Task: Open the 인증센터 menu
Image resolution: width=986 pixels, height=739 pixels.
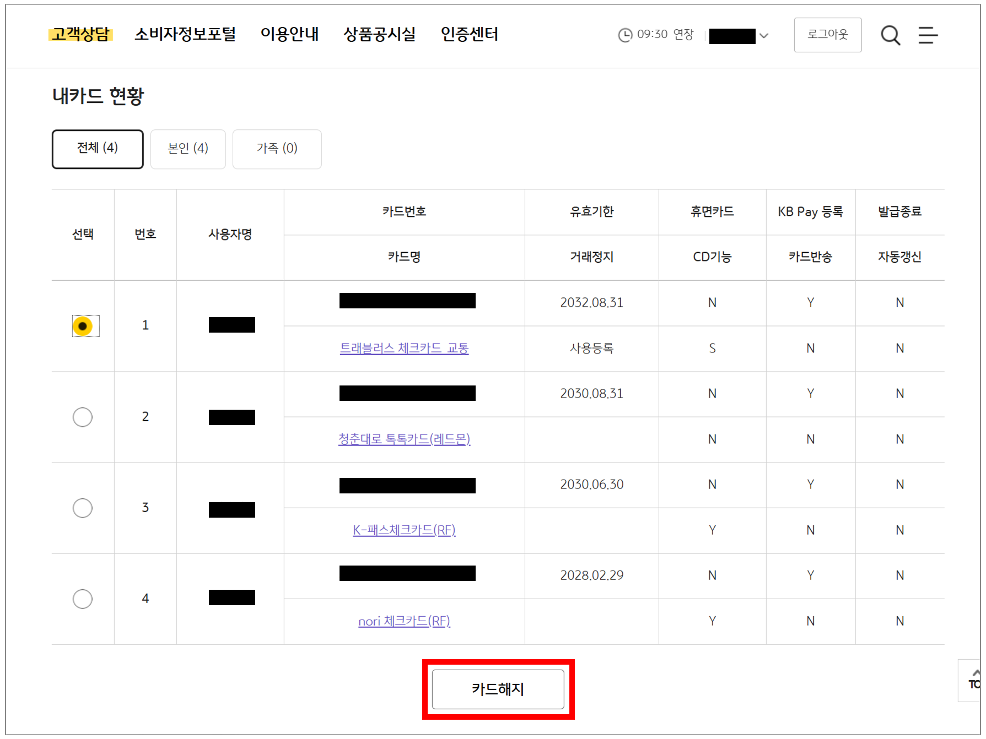Action: click(469, 34)
